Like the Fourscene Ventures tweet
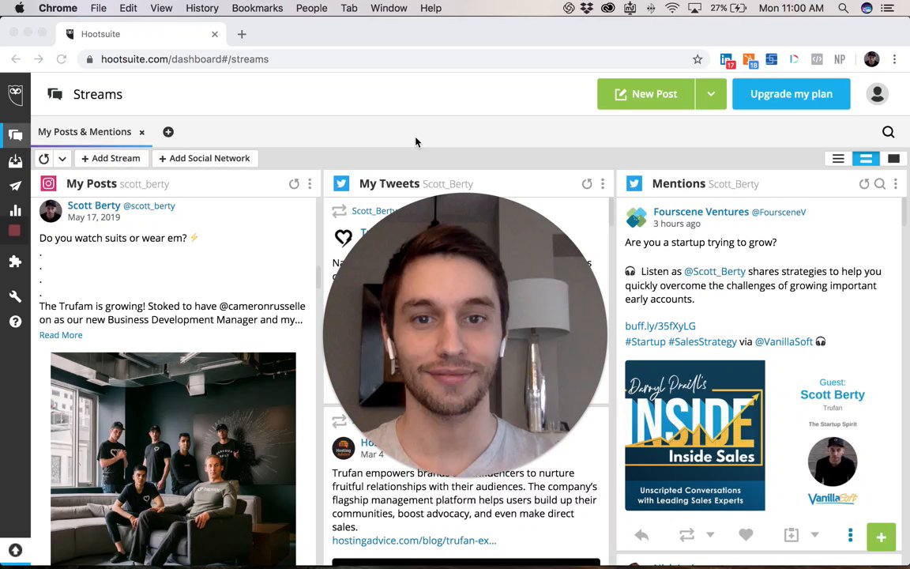 click(746, 535)
